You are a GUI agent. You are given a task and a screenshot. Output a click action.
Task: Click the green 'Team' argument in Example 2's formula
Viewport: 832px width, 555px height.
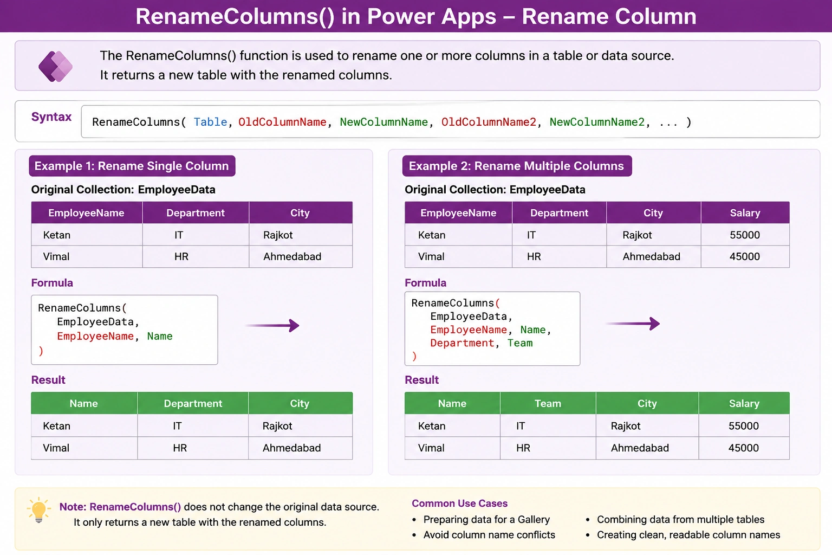[520, 343]
